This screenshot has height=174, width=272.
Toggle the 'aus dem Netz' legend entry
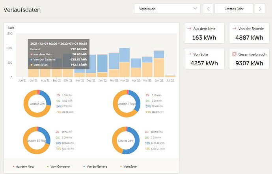[x=23, y=166]
